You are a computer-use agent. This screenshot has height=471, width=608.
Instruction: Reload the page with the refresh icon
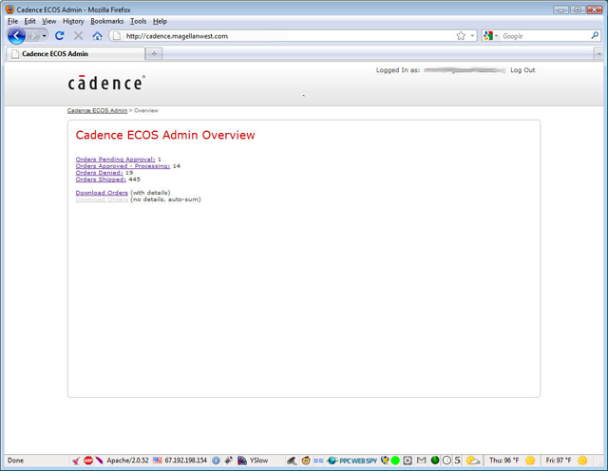click(59, 36)
